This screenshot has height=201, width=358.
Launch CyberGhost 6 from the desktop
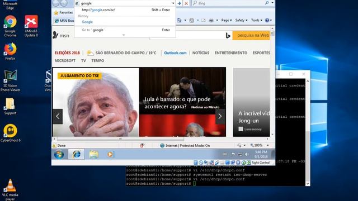10,133
